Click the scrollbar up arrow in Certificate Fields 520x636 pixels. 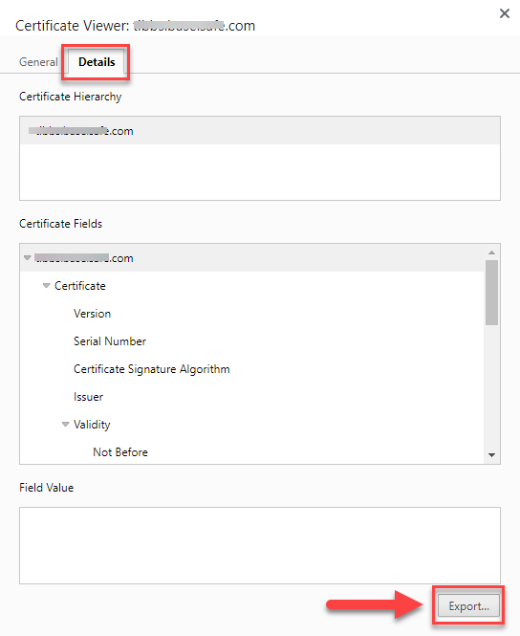[491, 252]
